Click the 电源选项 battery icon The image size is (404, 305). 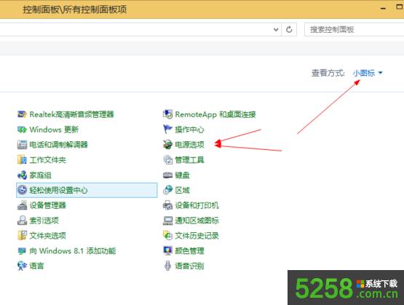[167, 145]
